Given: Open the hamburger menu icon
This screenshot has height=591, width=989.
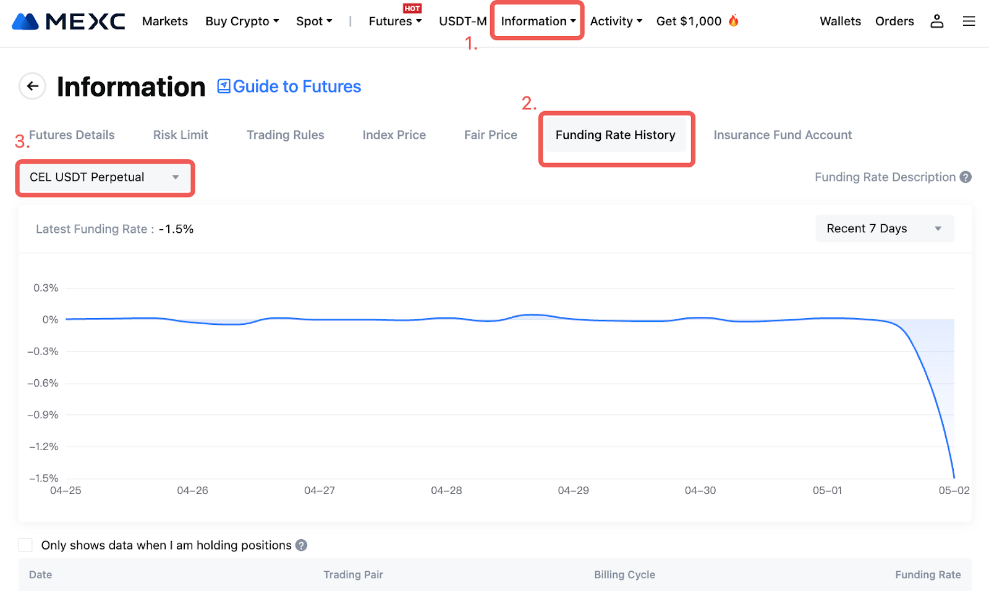Looking at the screenshot, I should pos(969,22).
